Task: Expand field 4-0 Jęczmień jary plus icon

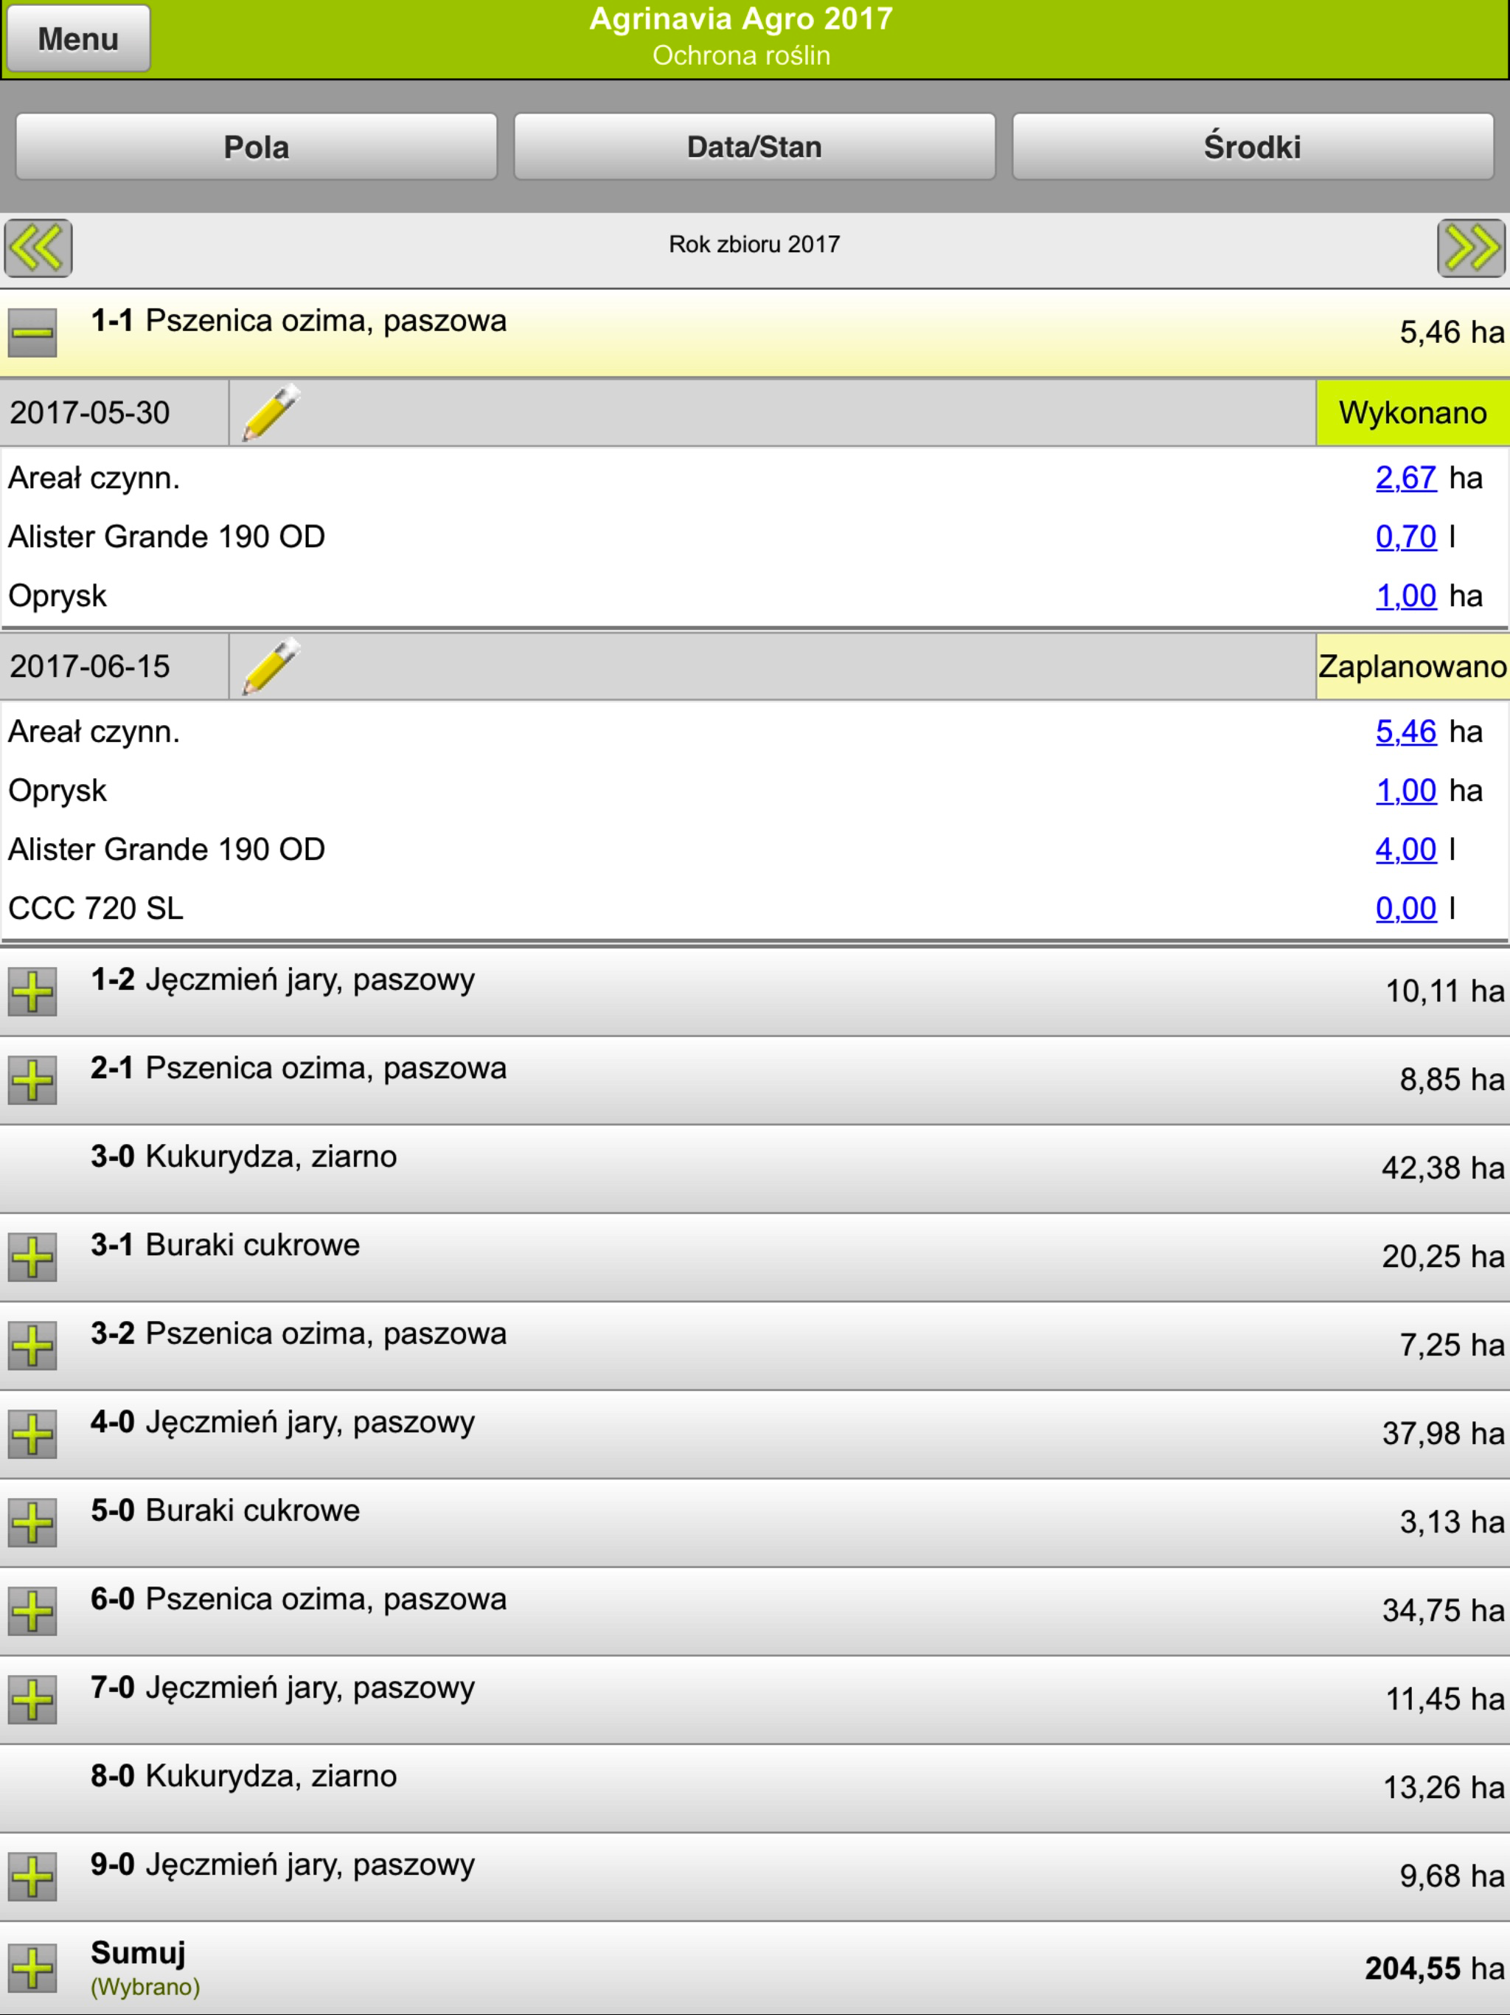Action: tap(32, 1434)
